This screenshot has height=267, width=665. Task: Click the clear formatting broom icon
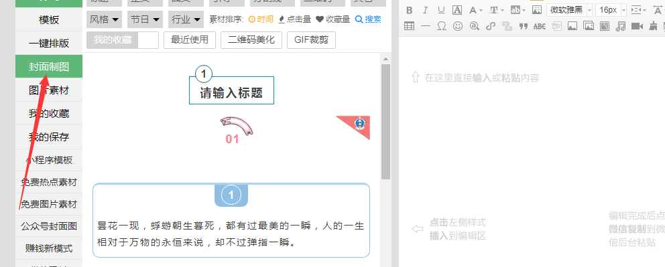[653, 26]
